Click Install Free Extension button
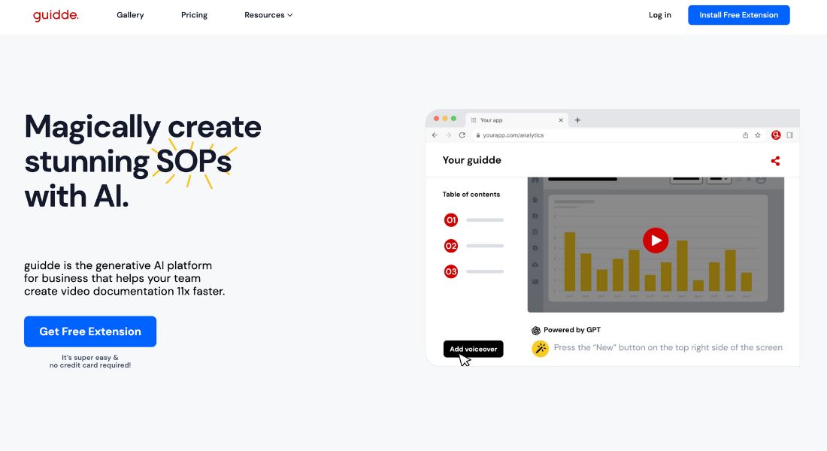Image resolution: width=827 pixels, height=451 pixels. 738,15
